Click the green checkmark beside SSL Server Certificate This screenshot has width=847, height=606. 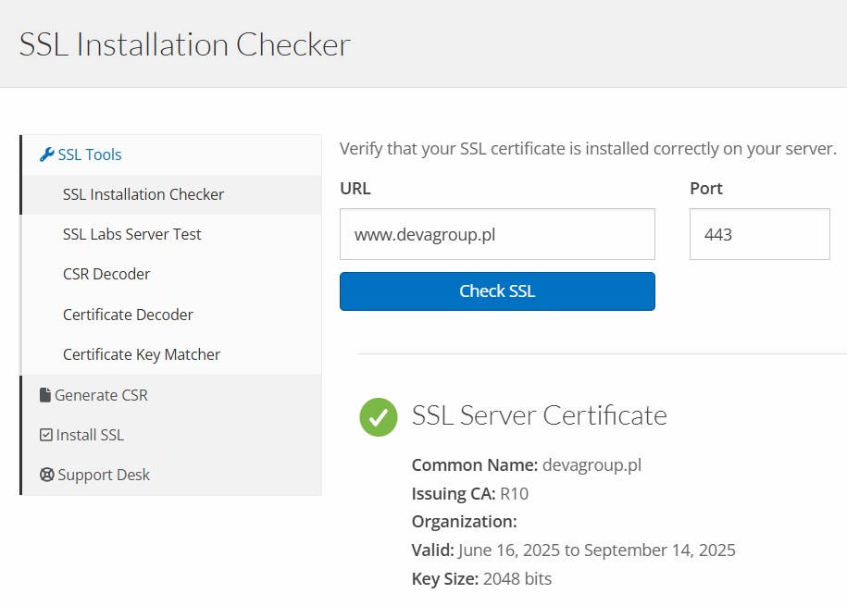click(x=378, y=417)
